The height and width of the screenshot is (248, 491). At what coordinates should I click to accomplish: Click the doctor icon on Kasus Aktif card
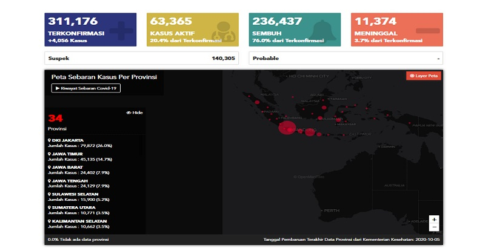[222, 31]
